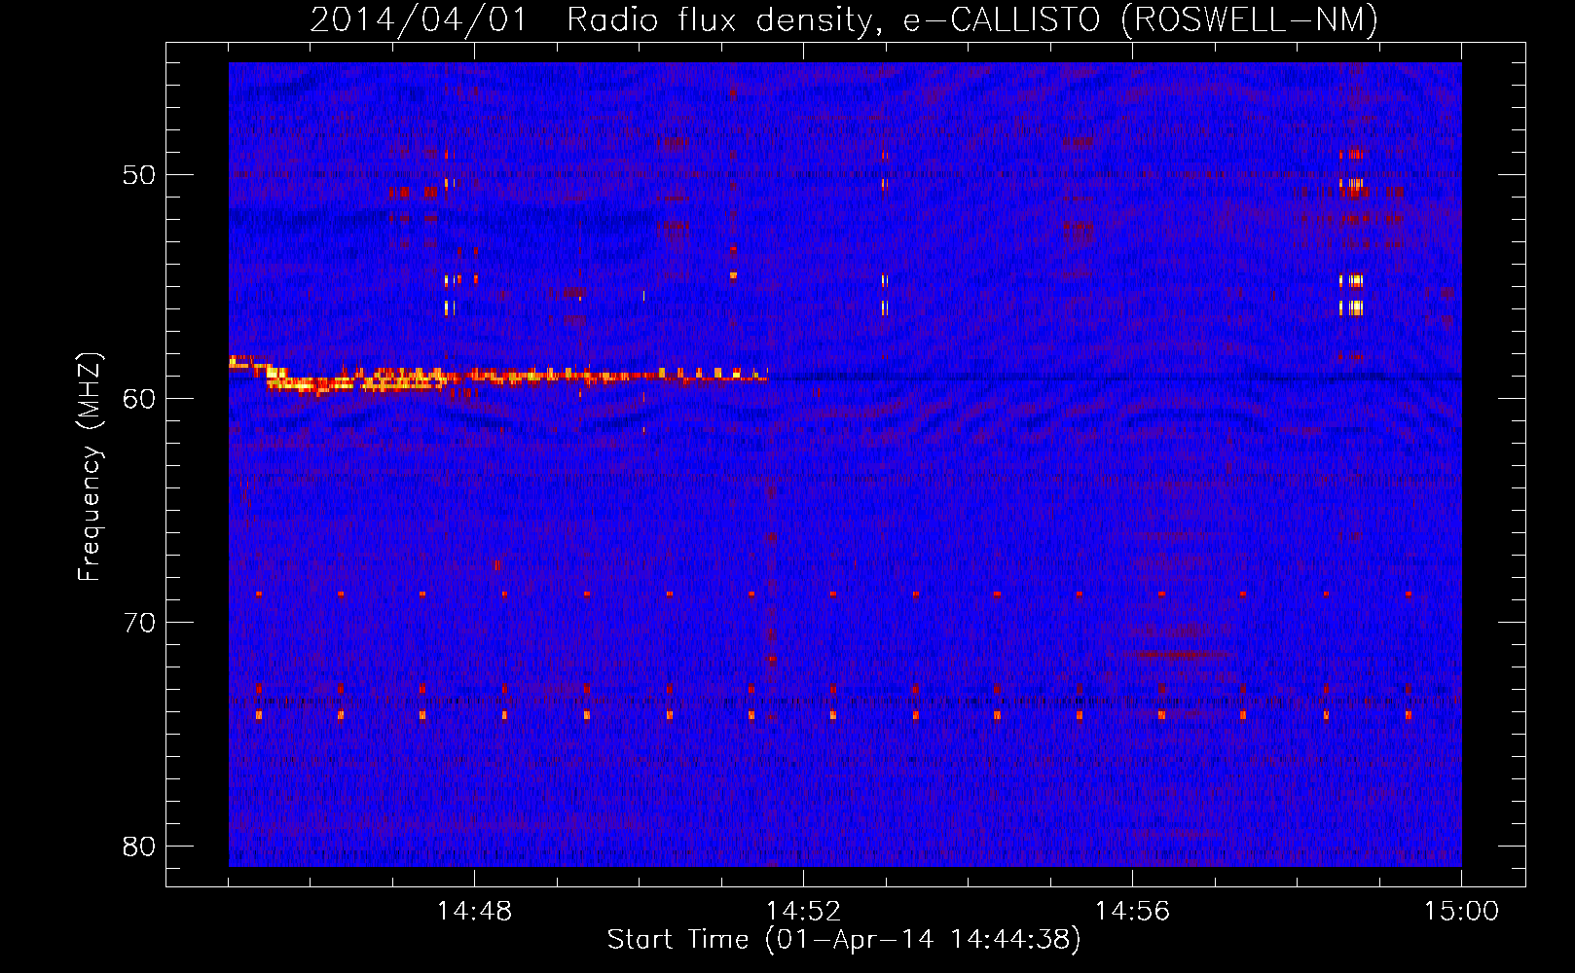Screen dimensions: 1575x973
Task: Click the 'Frequency (MHZ)' axis label
Action: click(90, 467)
